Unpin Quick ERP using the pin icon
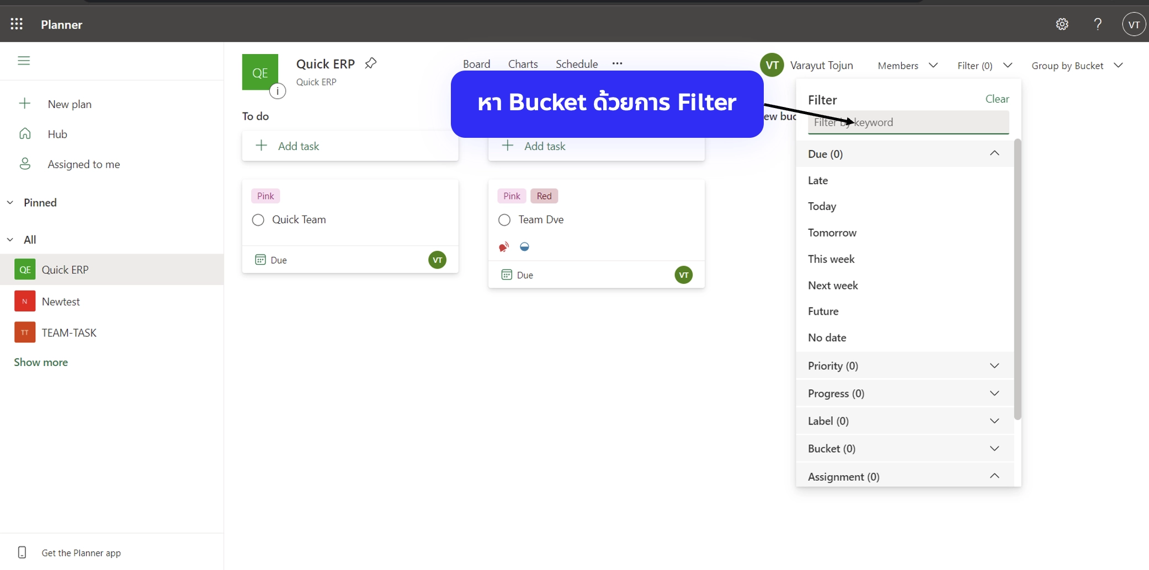This screenshot has width=1149, height=570. (371, 63)
